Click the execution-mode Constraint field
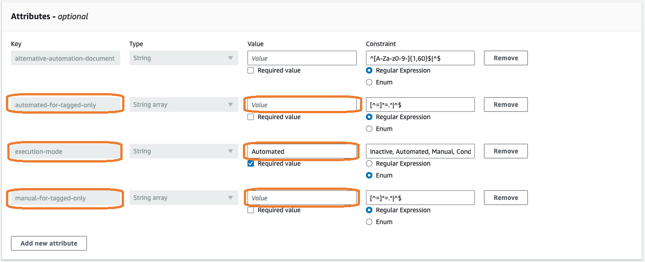The height and width of the screenshot is (262, 645). coord(420,151)
